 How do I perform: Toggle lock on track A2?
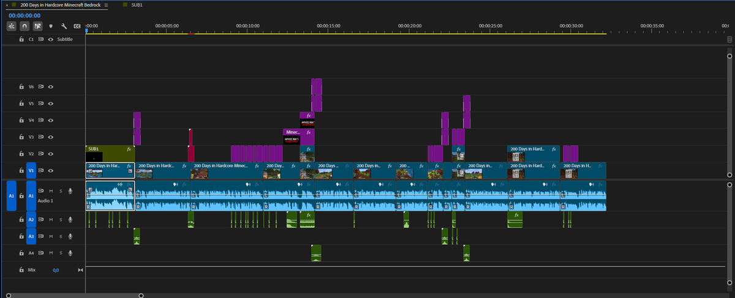point(21,219)
